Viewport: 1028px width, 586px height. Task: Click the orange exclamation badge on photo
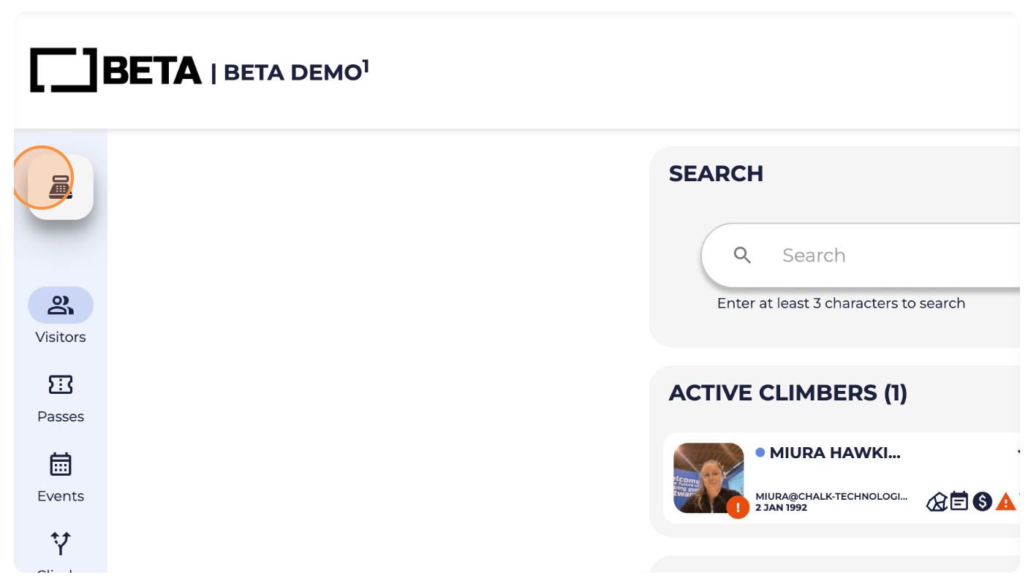738,507
